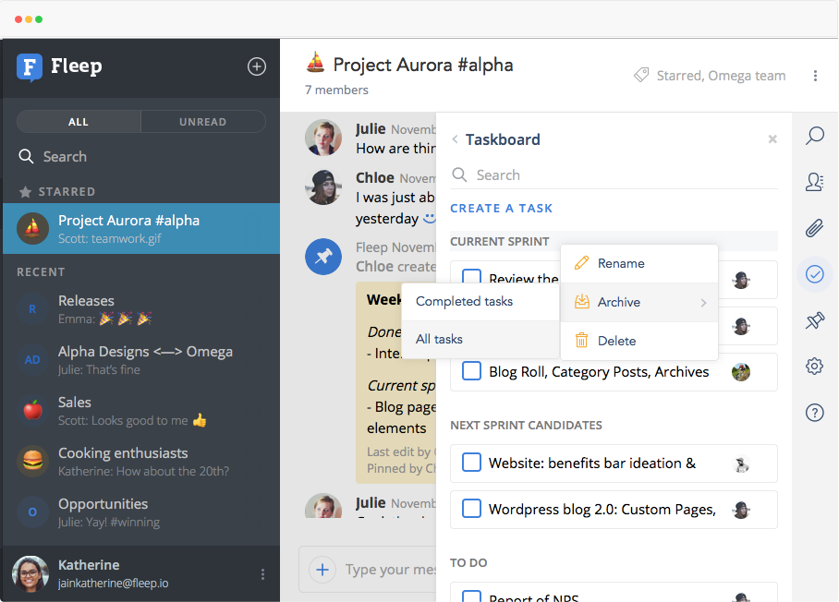The height and width of the screenshot is (602, 839).
Task: Click the Type your message input
Action: [391, 570]
